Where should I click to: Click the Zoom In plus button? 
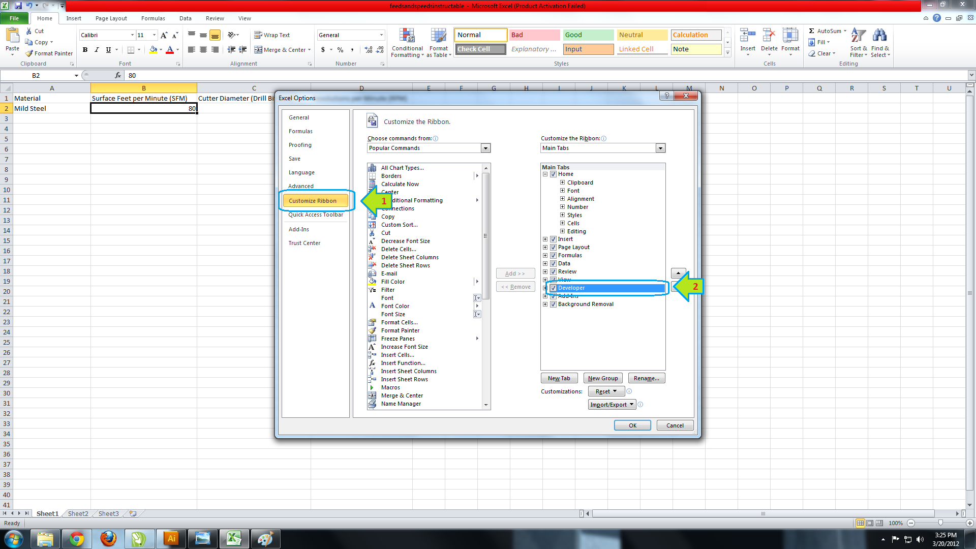[x=969, y=523]
